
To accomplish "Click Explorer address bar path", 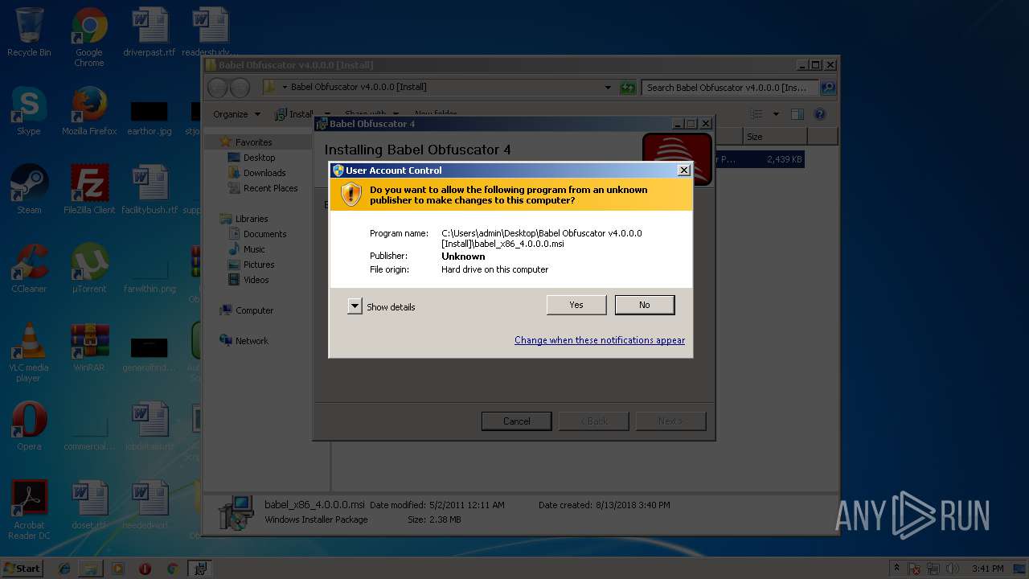I will (x=438, y=87).
